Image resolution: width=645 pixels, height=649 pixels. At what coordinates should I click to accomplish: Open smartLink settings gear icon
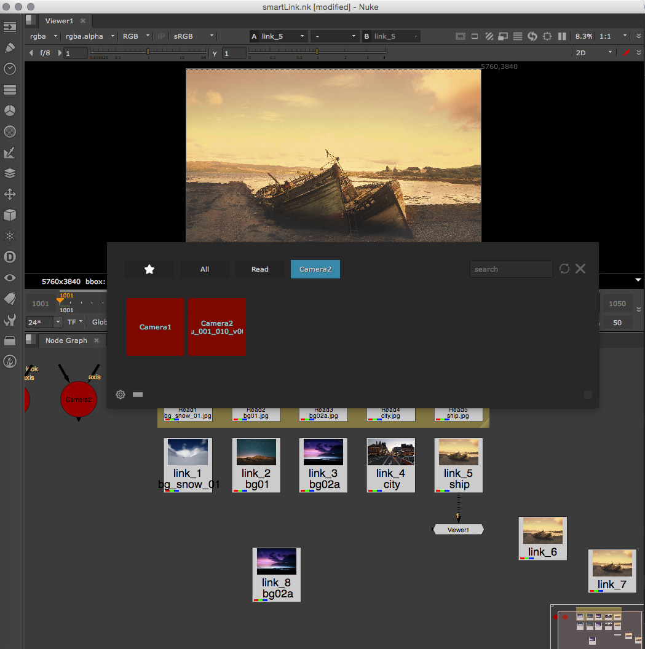pos(121,395)
